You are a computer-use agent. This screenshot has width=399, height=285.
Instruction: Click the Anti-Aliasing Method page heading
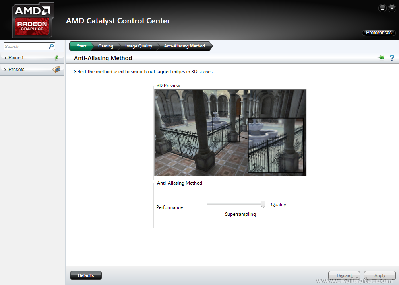pyautogui.click(x=103, y=58)
